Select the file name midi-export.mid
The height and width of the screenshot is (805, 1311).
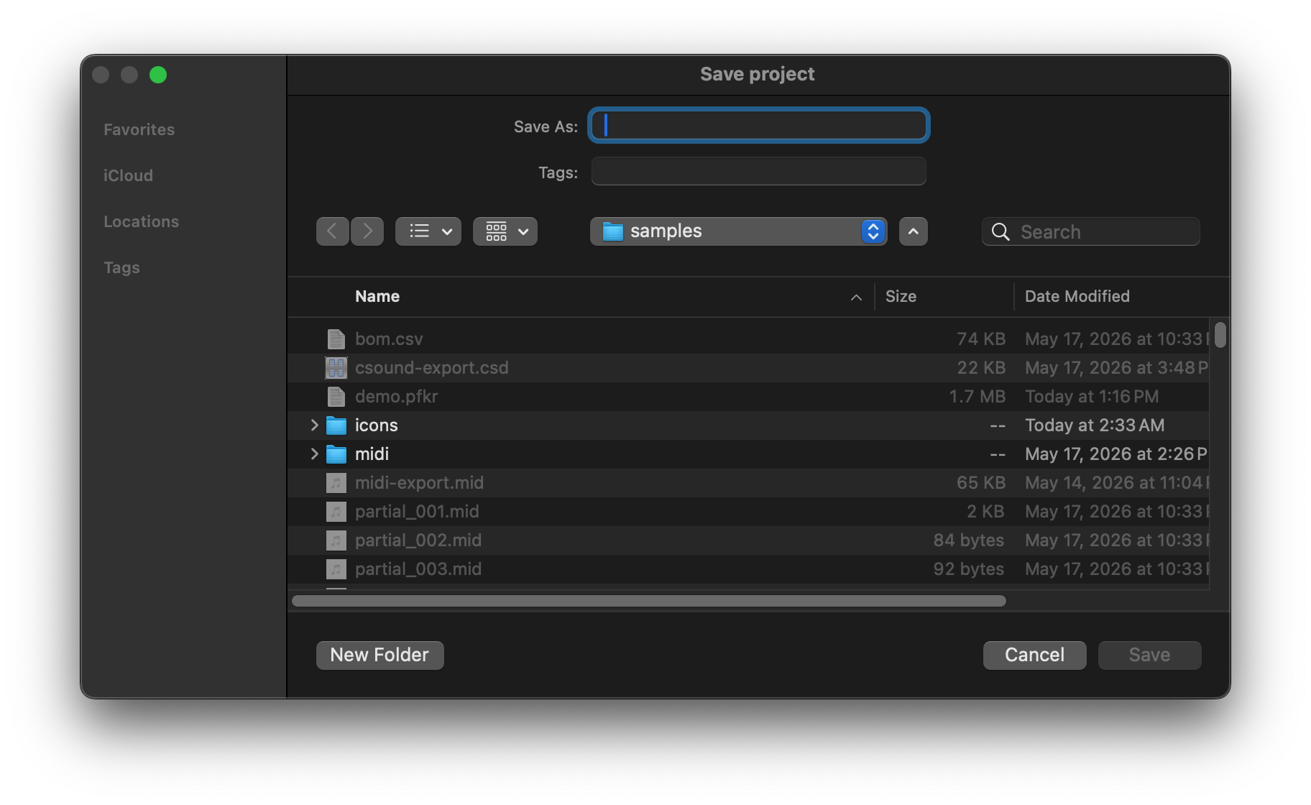[x=419, y=482]
